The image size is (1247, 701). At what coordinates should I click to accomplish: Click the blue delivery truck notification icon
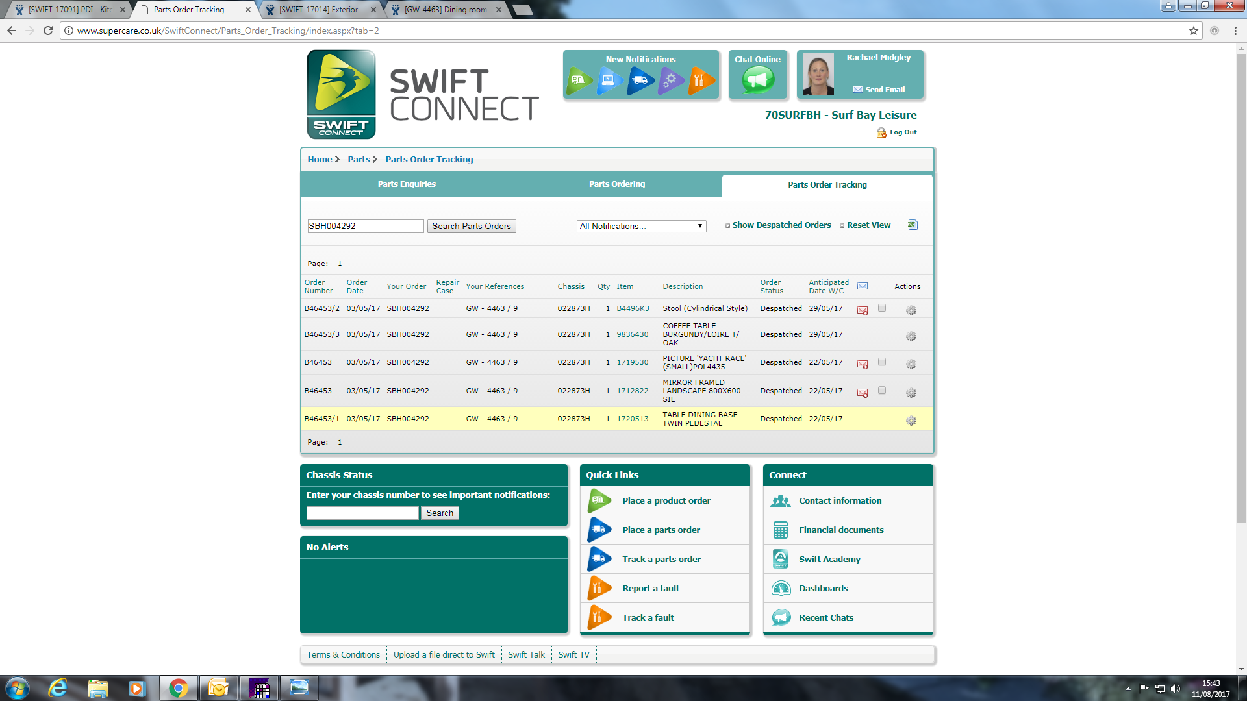(x=640, y=80)
